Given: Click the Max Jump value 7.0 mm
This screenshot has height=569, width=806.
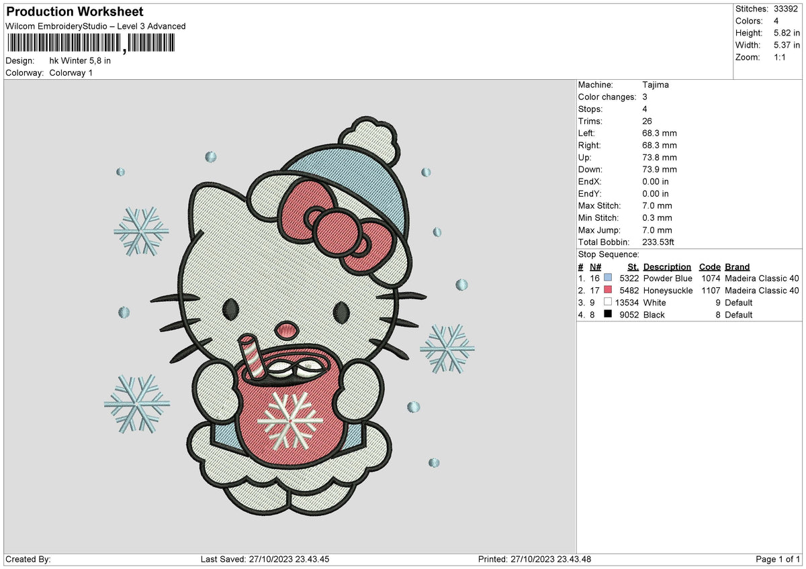Looking at the screenshot, I should pos(657,229).
